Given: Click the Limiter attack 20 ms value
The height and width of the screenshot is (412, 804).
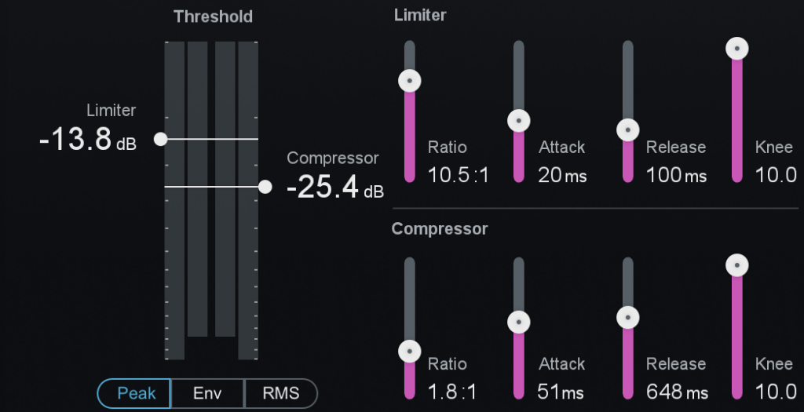Looking at the screenshot, I should pos(562,175).
